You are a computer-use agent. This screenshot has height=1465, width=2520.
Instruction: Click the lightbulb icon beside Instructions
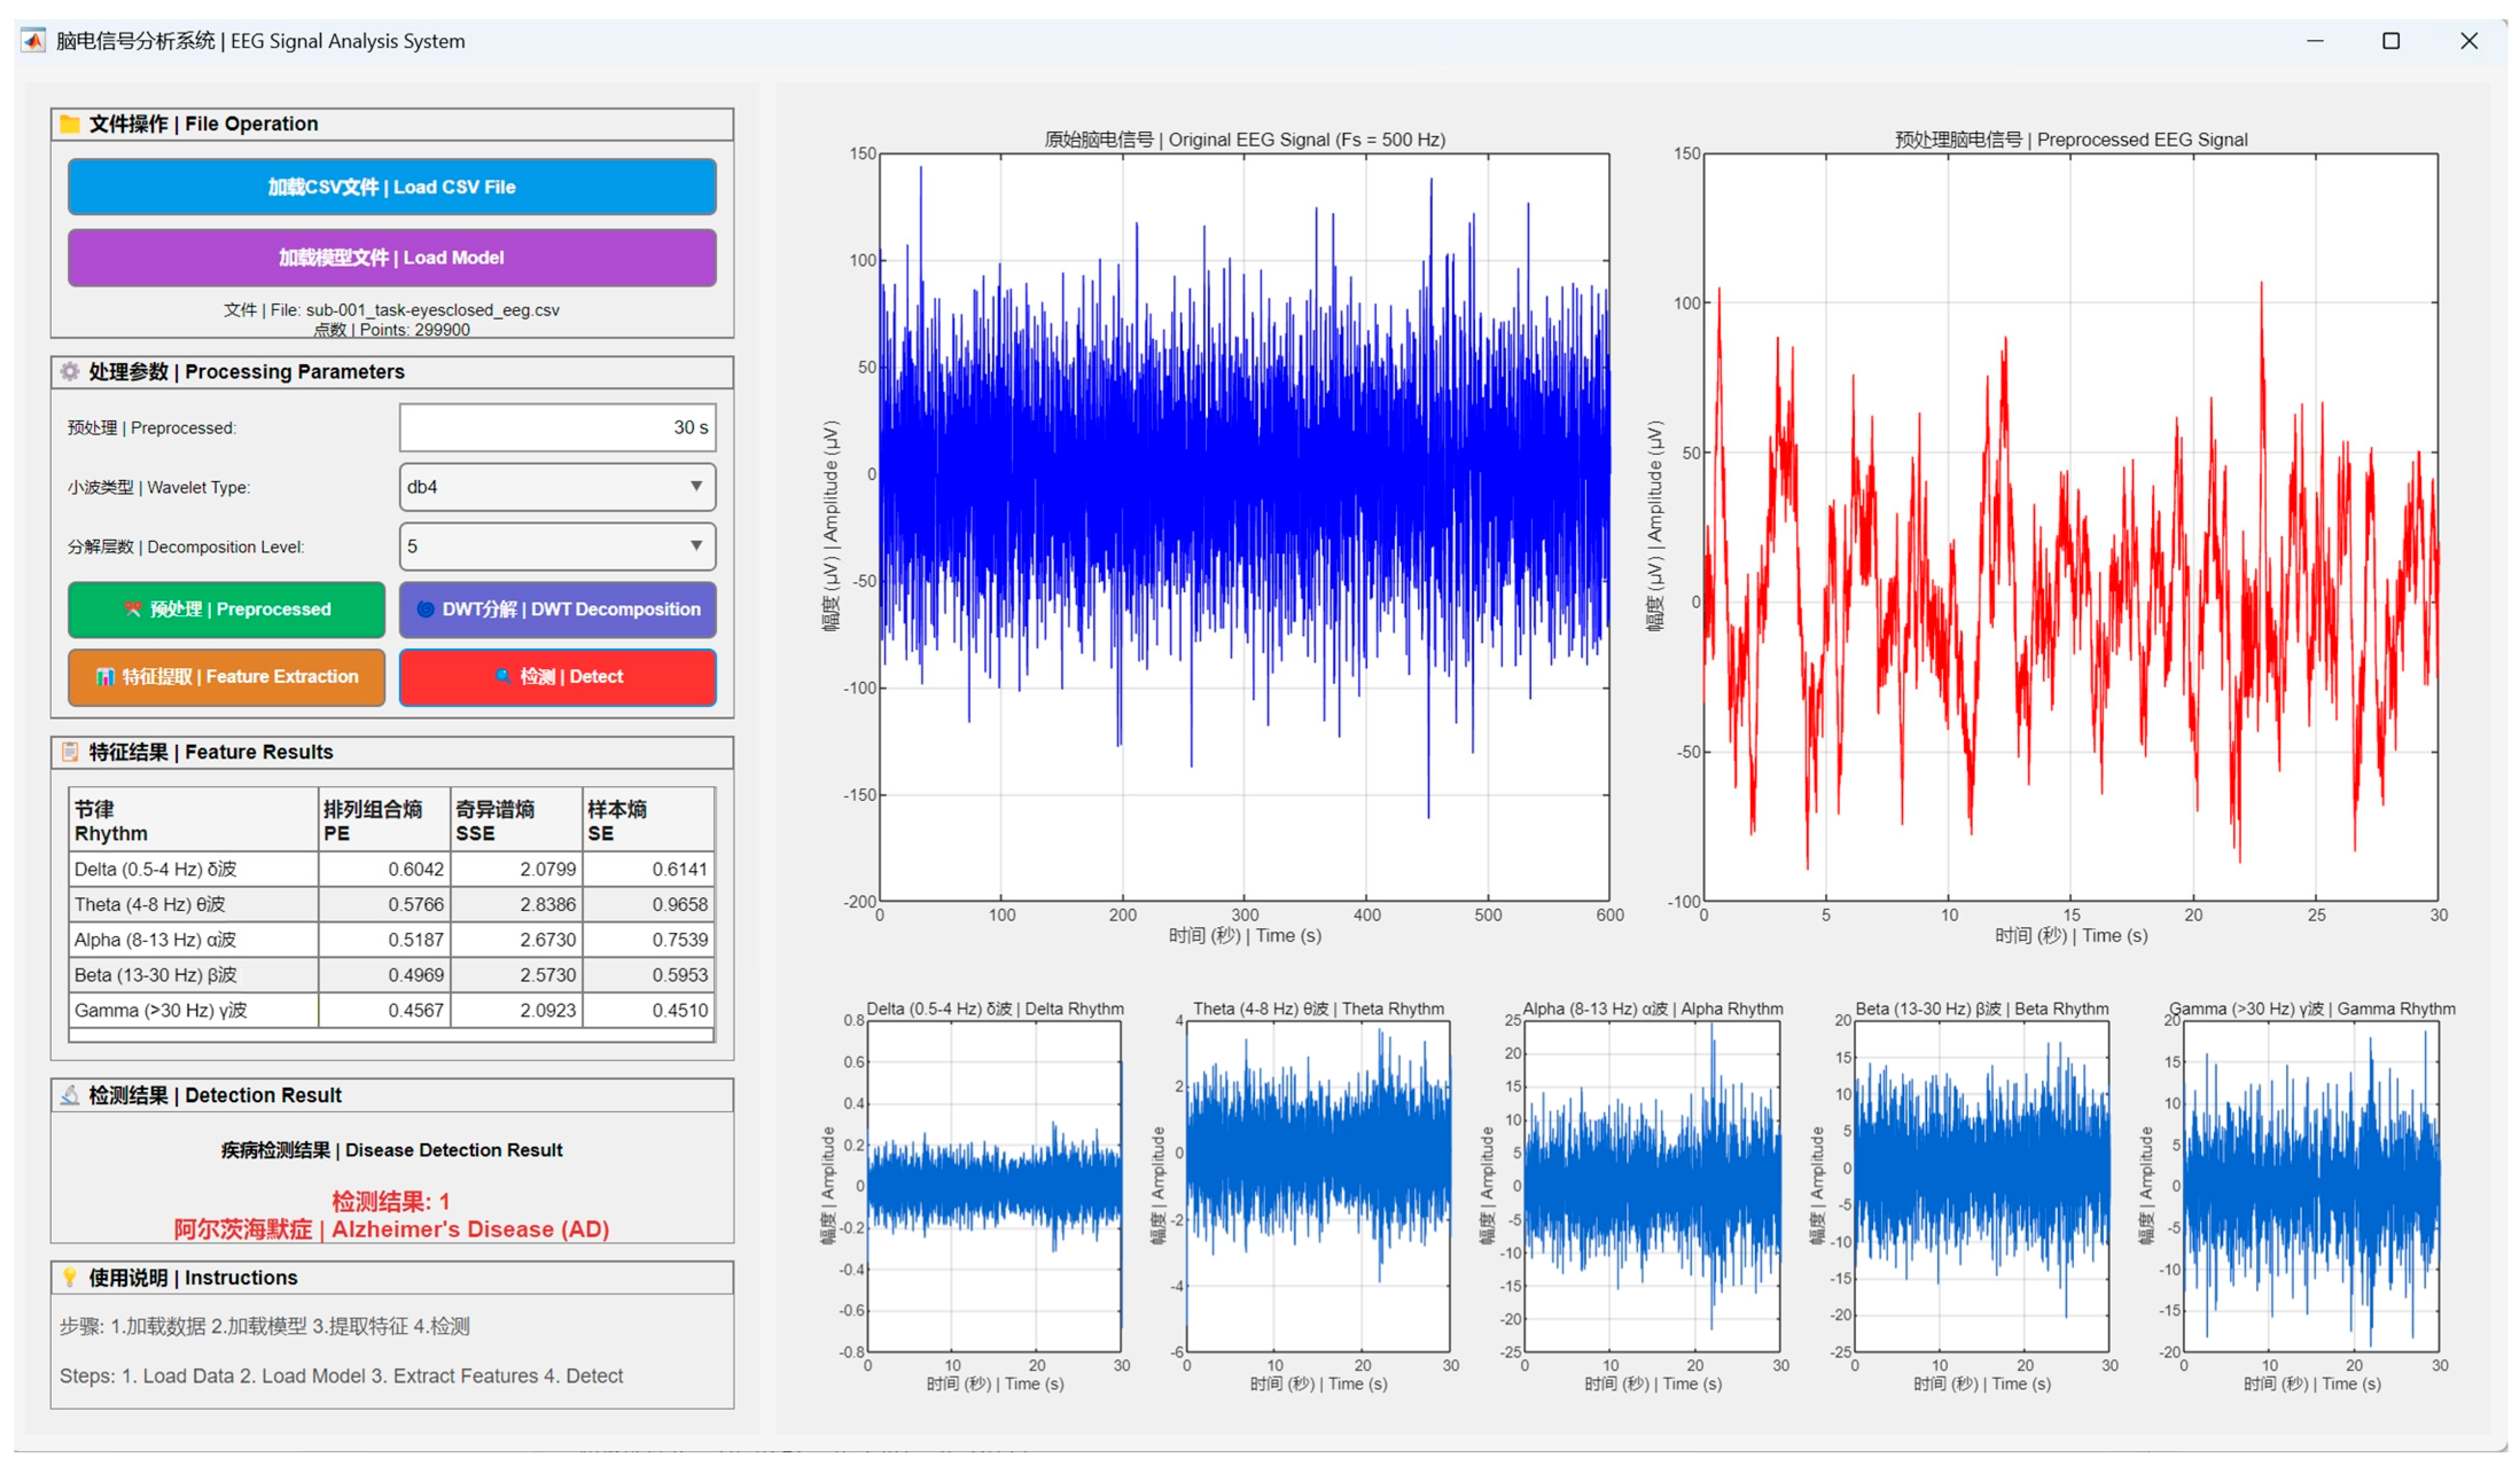(69, 1278)
